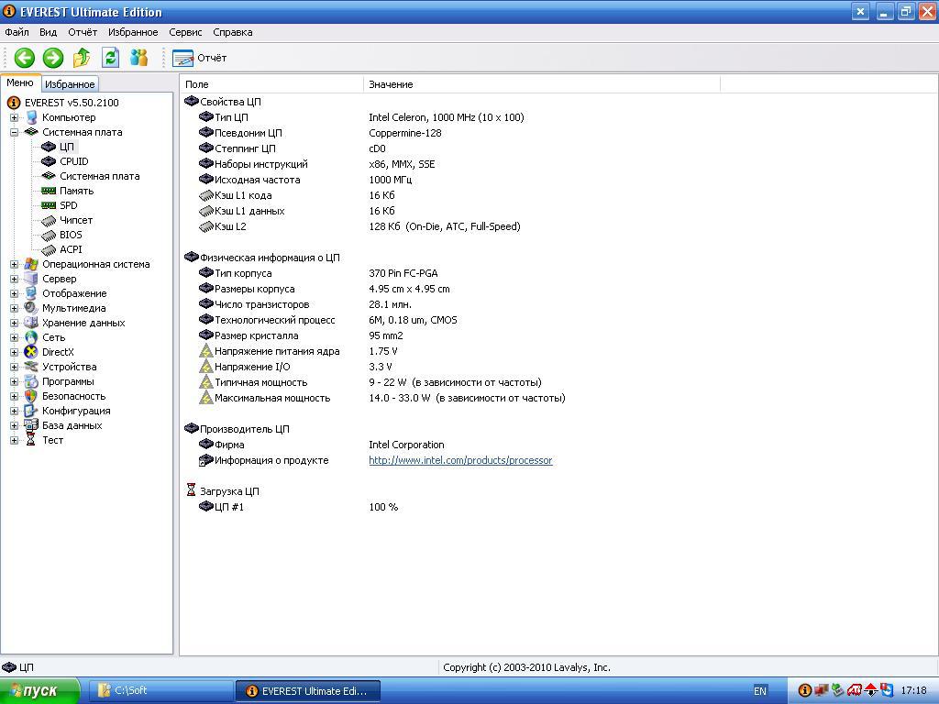Go back with the green left arrow
The image size is (939, 704).
[25, 58]
